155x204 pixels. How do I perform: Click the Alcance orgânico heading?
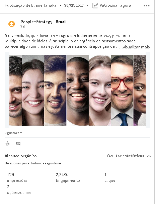pyautogui.click(x=21, y=156)
